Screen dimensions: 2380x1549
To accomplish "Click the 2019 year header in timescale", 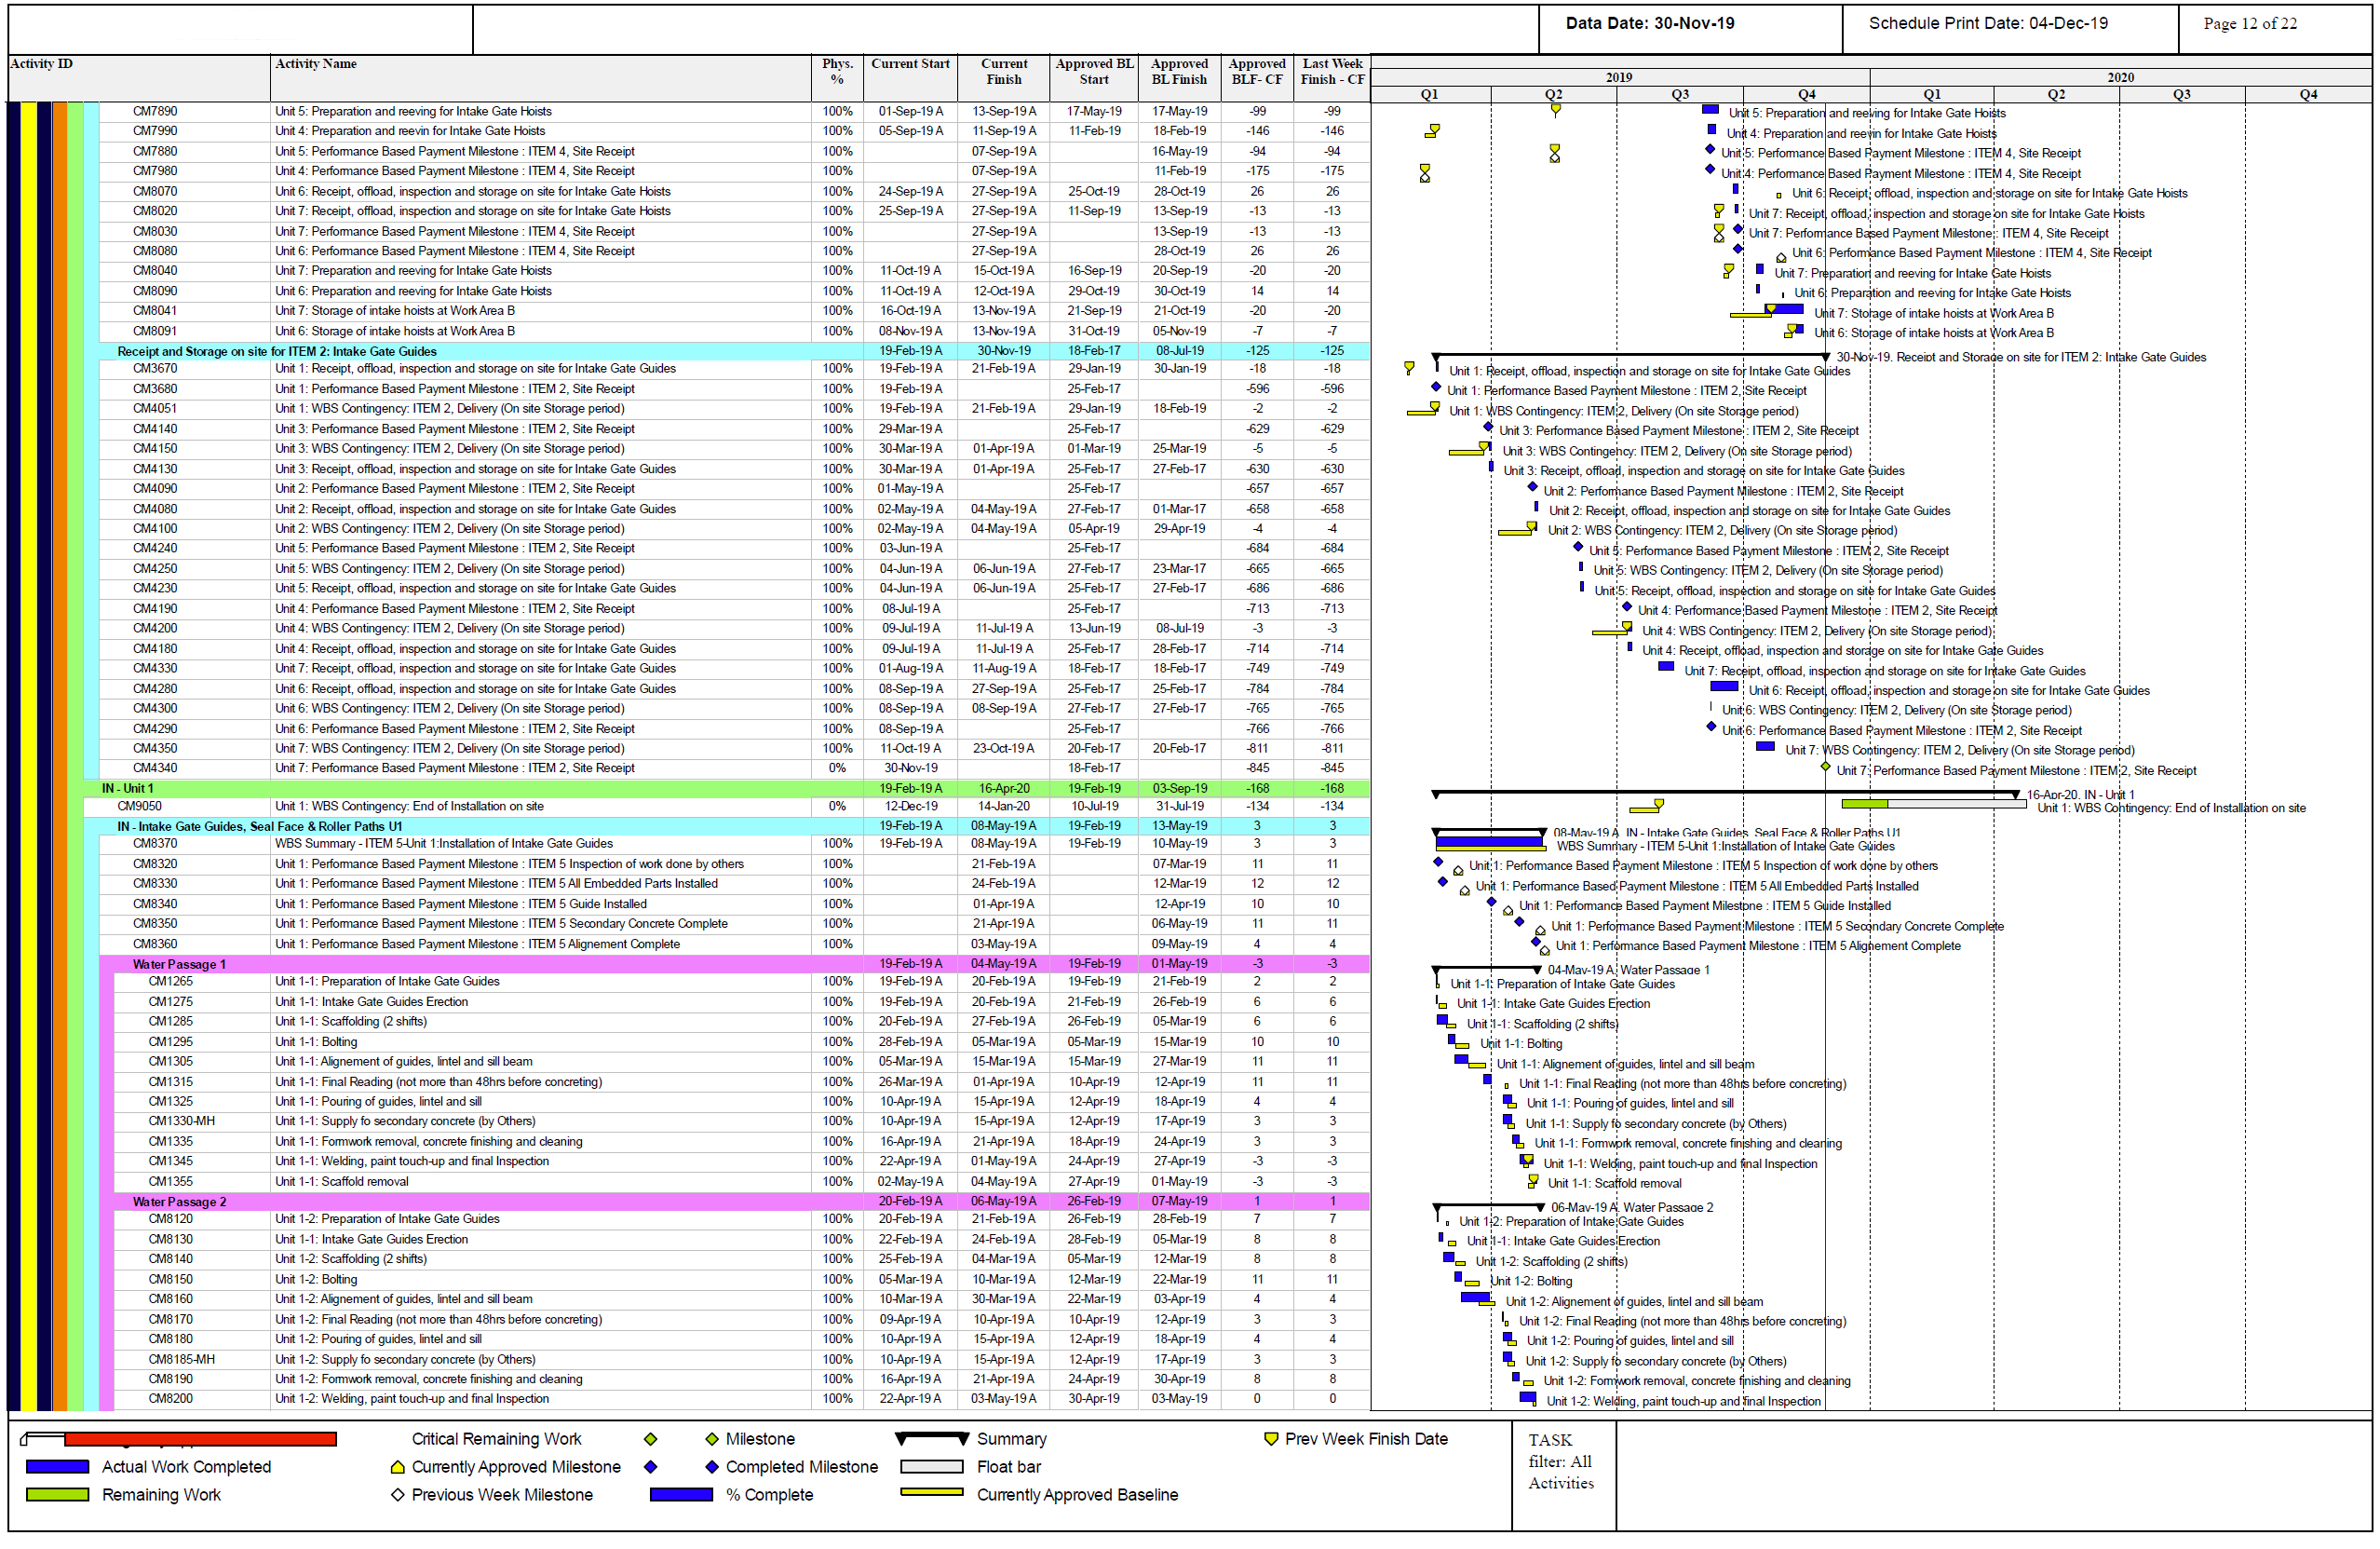I will 1618,77.
